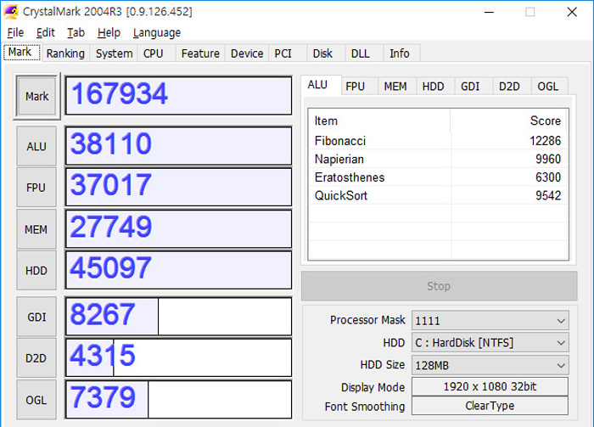This screenshot has height=427, width=594.
Task: Open the Tab menu
Action: (76, 32)
